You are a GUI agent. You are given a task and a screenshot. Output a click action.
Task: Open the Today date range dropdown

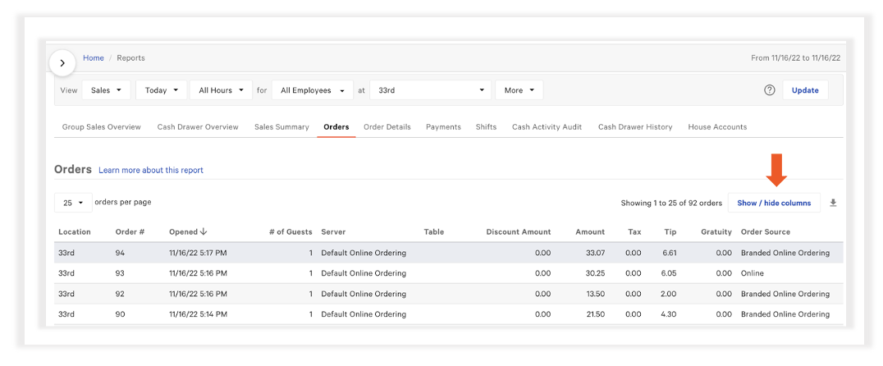[161, 90]
